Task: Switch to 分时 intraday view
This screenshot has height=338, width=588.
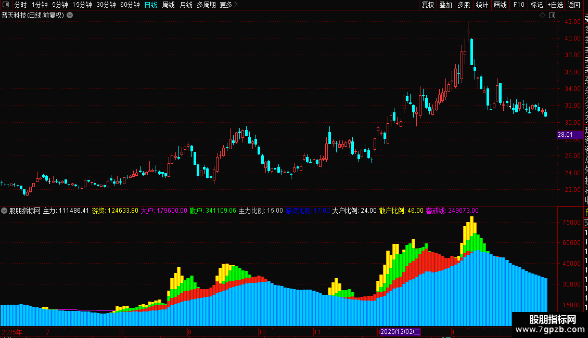Action: point(21,5)
